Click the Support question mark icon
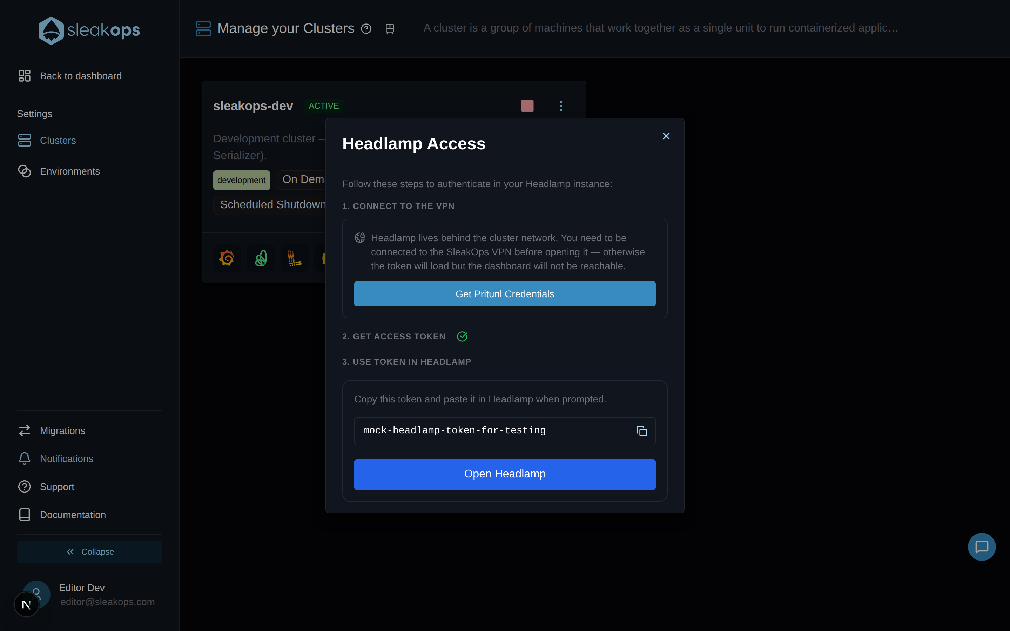Image resolution: width=1010 pixels, height=631 pixels. click(25, 487)
